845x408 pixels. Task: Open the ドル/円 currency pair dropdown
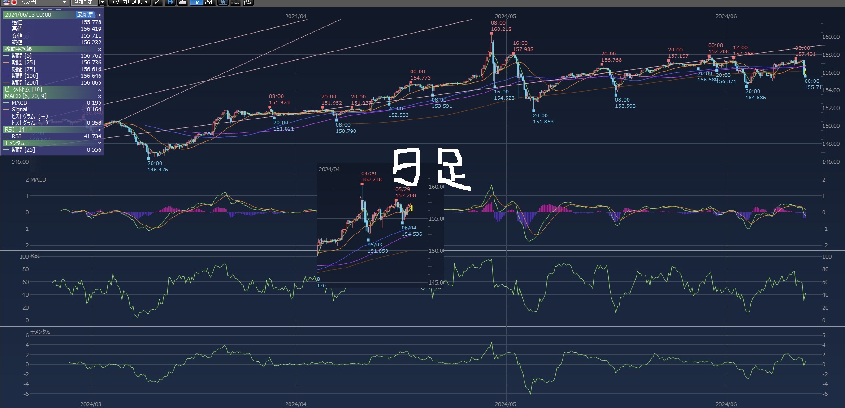point(35,2)
